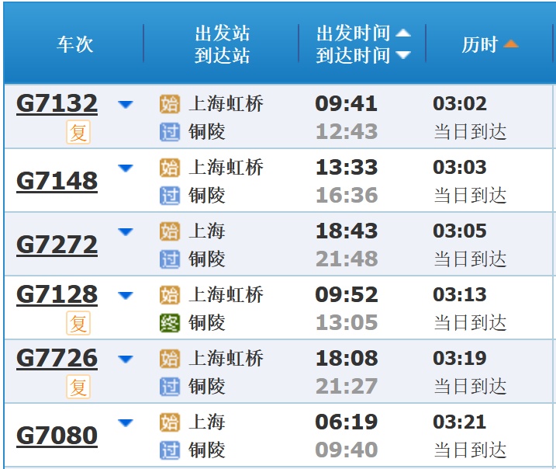Expand stop details for train G7272
The height and width of the screenshot is (469, 556).
(x=126, y=232)
